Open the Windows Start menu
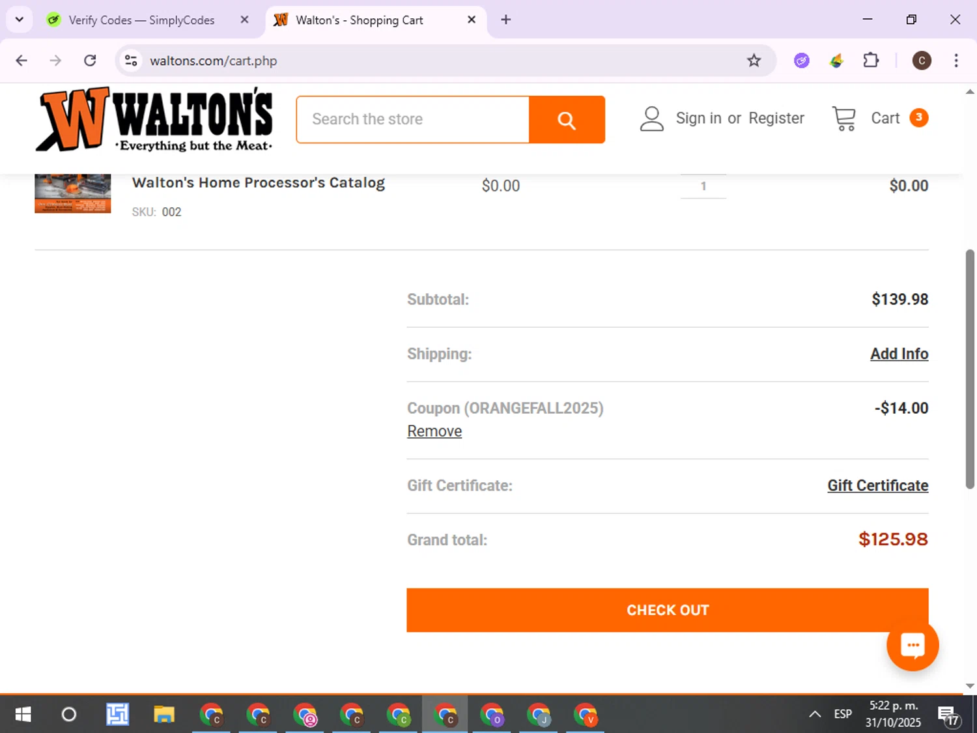977x733 pixels. [23, 715]
